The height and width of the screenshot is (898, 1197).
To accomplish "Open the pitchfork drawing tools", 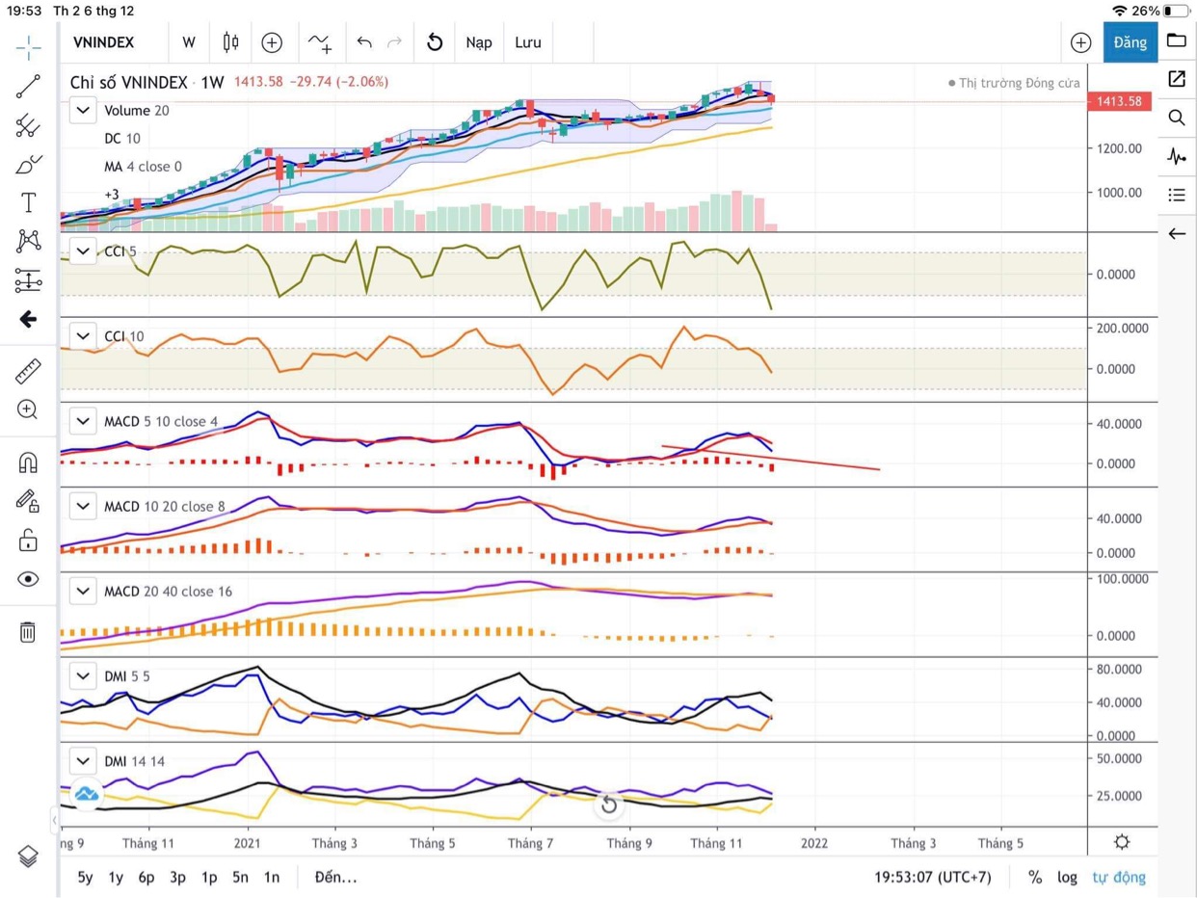I will click(x=28, y=125).
